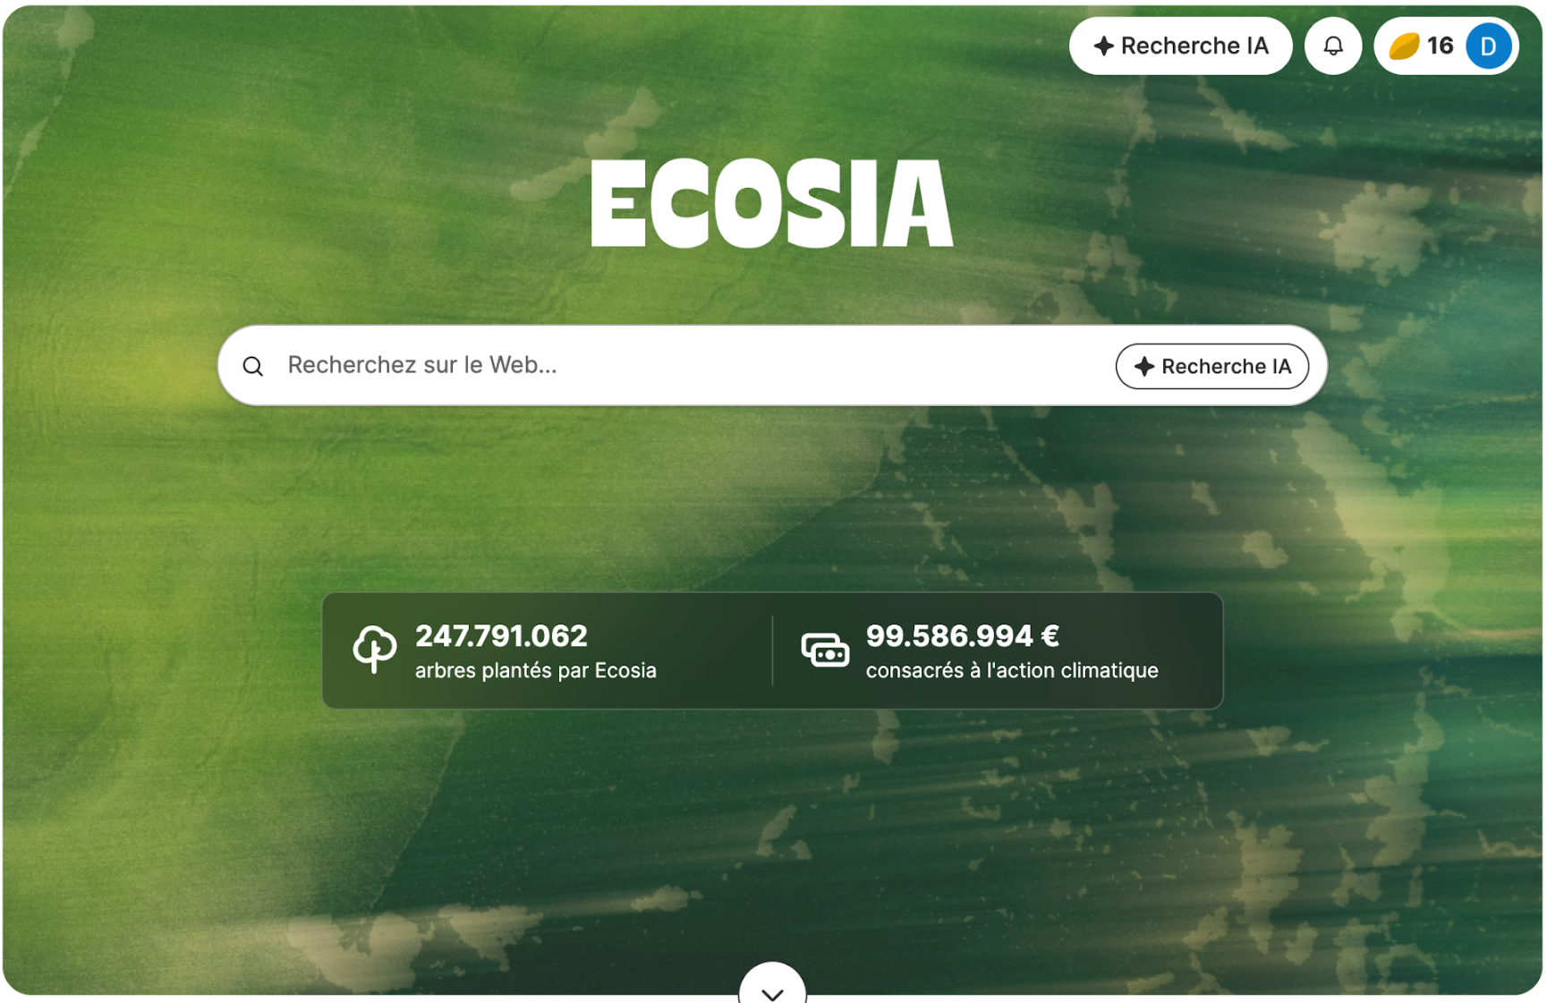Expand page with bottom chevron arrow
The width and height of the screenshot is (1547, 1003).
(x=772, y=989)
